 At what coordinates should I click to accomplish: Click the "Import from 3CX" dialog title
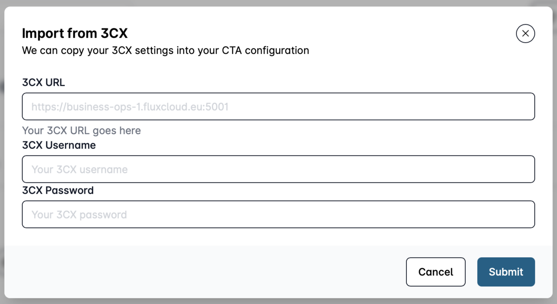(x=75, y=33)
